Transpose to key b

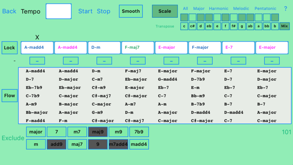275,26
